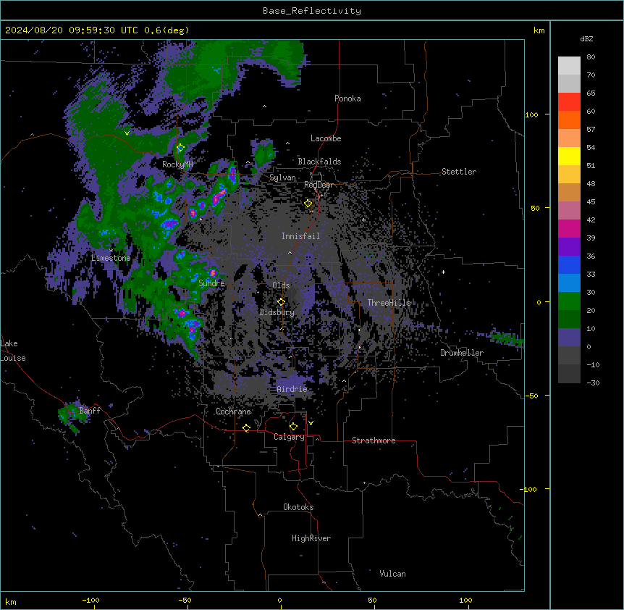Click the Vulcan label
624x610 pixels.
pos(392,574)
